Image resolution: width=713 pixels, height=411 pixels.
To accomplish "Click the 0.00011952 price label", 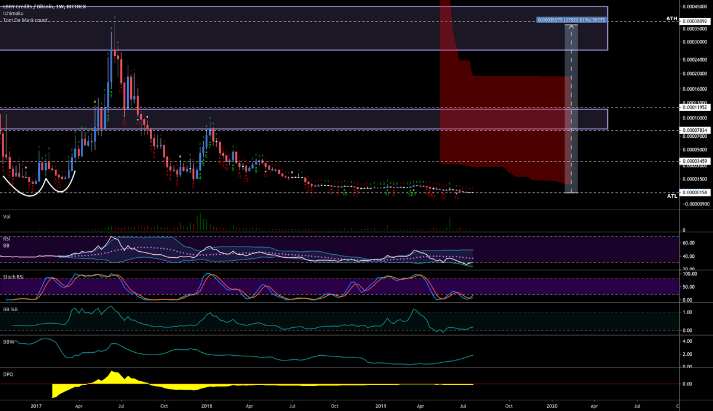I will [694, 108].
